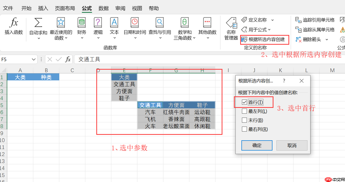Image resolution: width=345 pixels, height=182 pixels.
Task: Select cell containing 高跟鞋
Action: (x=202, y=119)
